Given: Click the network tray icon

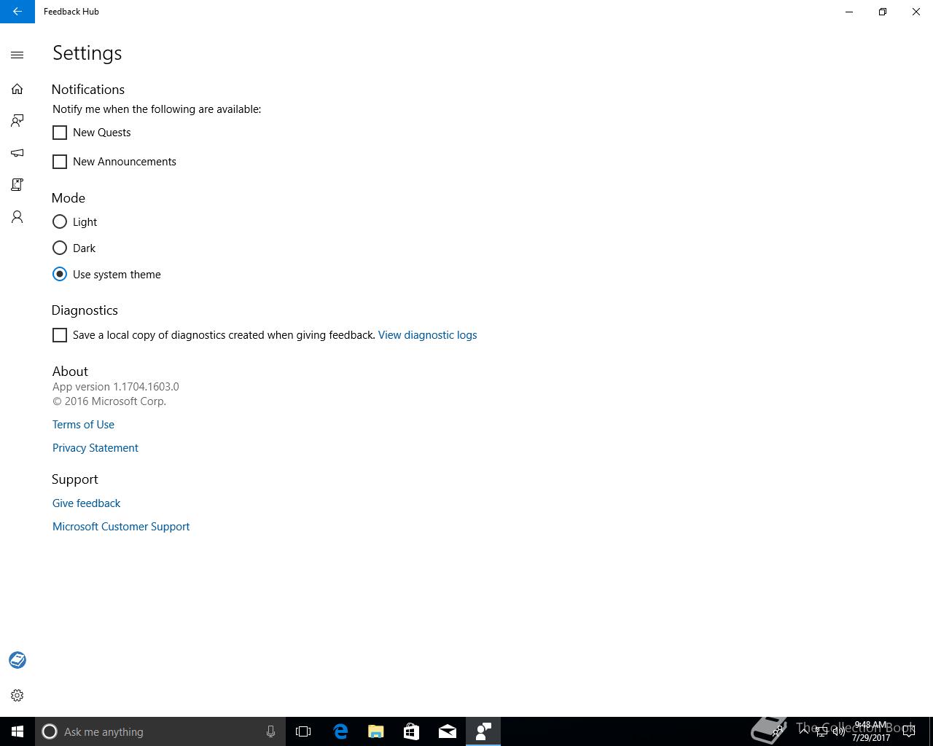Looking at the screenshot, I should point(821,731).
